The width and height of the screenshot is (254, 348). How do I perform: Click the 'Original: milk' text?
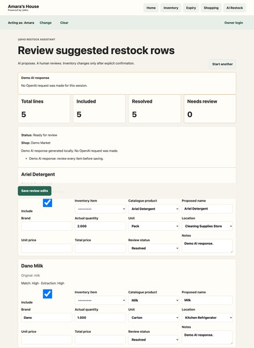click(x=30, y=276)
